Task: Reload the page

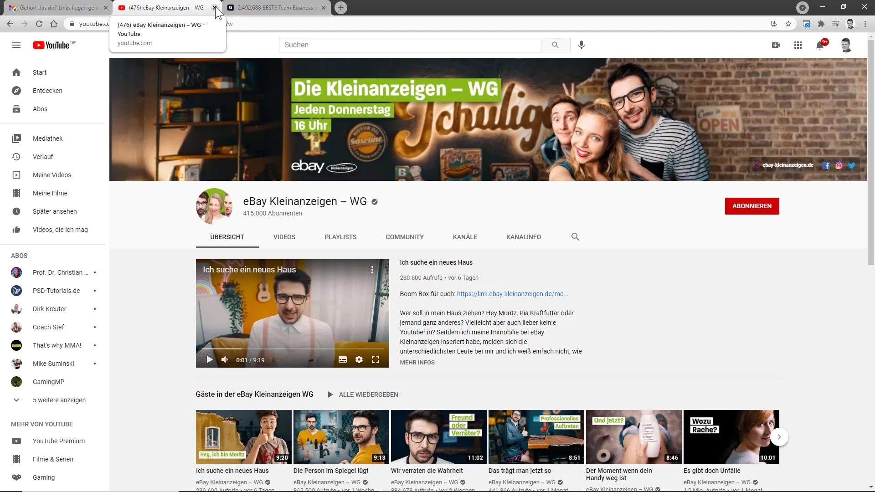Action: (39, 24)
